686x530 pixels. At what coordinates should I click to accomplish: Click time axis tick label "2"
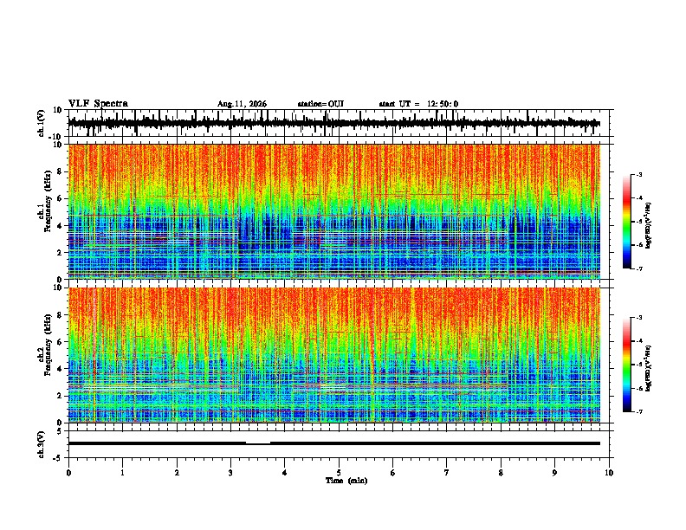click(177, 473)
